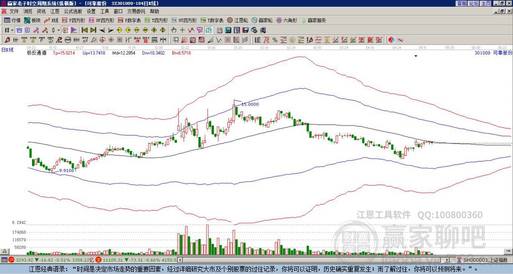513x274 pixels.
Task: Open the T数字表 tool
Action: click(x=212, y=20)
